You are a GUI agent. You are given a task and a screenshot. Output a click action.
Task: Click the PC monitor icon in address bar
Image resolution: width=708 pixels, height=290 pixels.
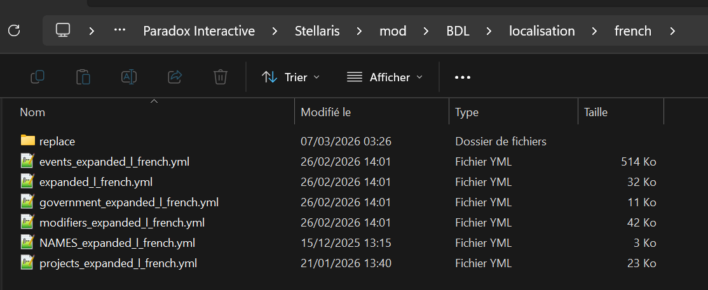(x=62, y=30)
